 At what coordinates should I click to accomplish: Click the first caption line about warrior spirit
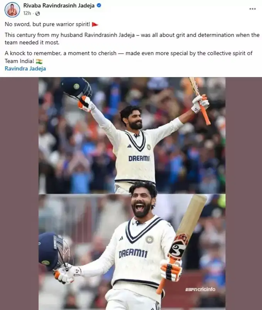pyautogui.click(x=47, y=24)
